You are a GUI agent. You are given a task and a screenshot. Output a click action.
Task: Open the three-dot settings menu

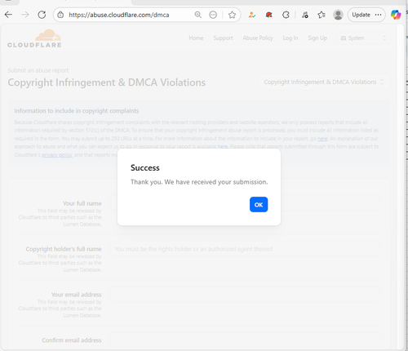378,15
